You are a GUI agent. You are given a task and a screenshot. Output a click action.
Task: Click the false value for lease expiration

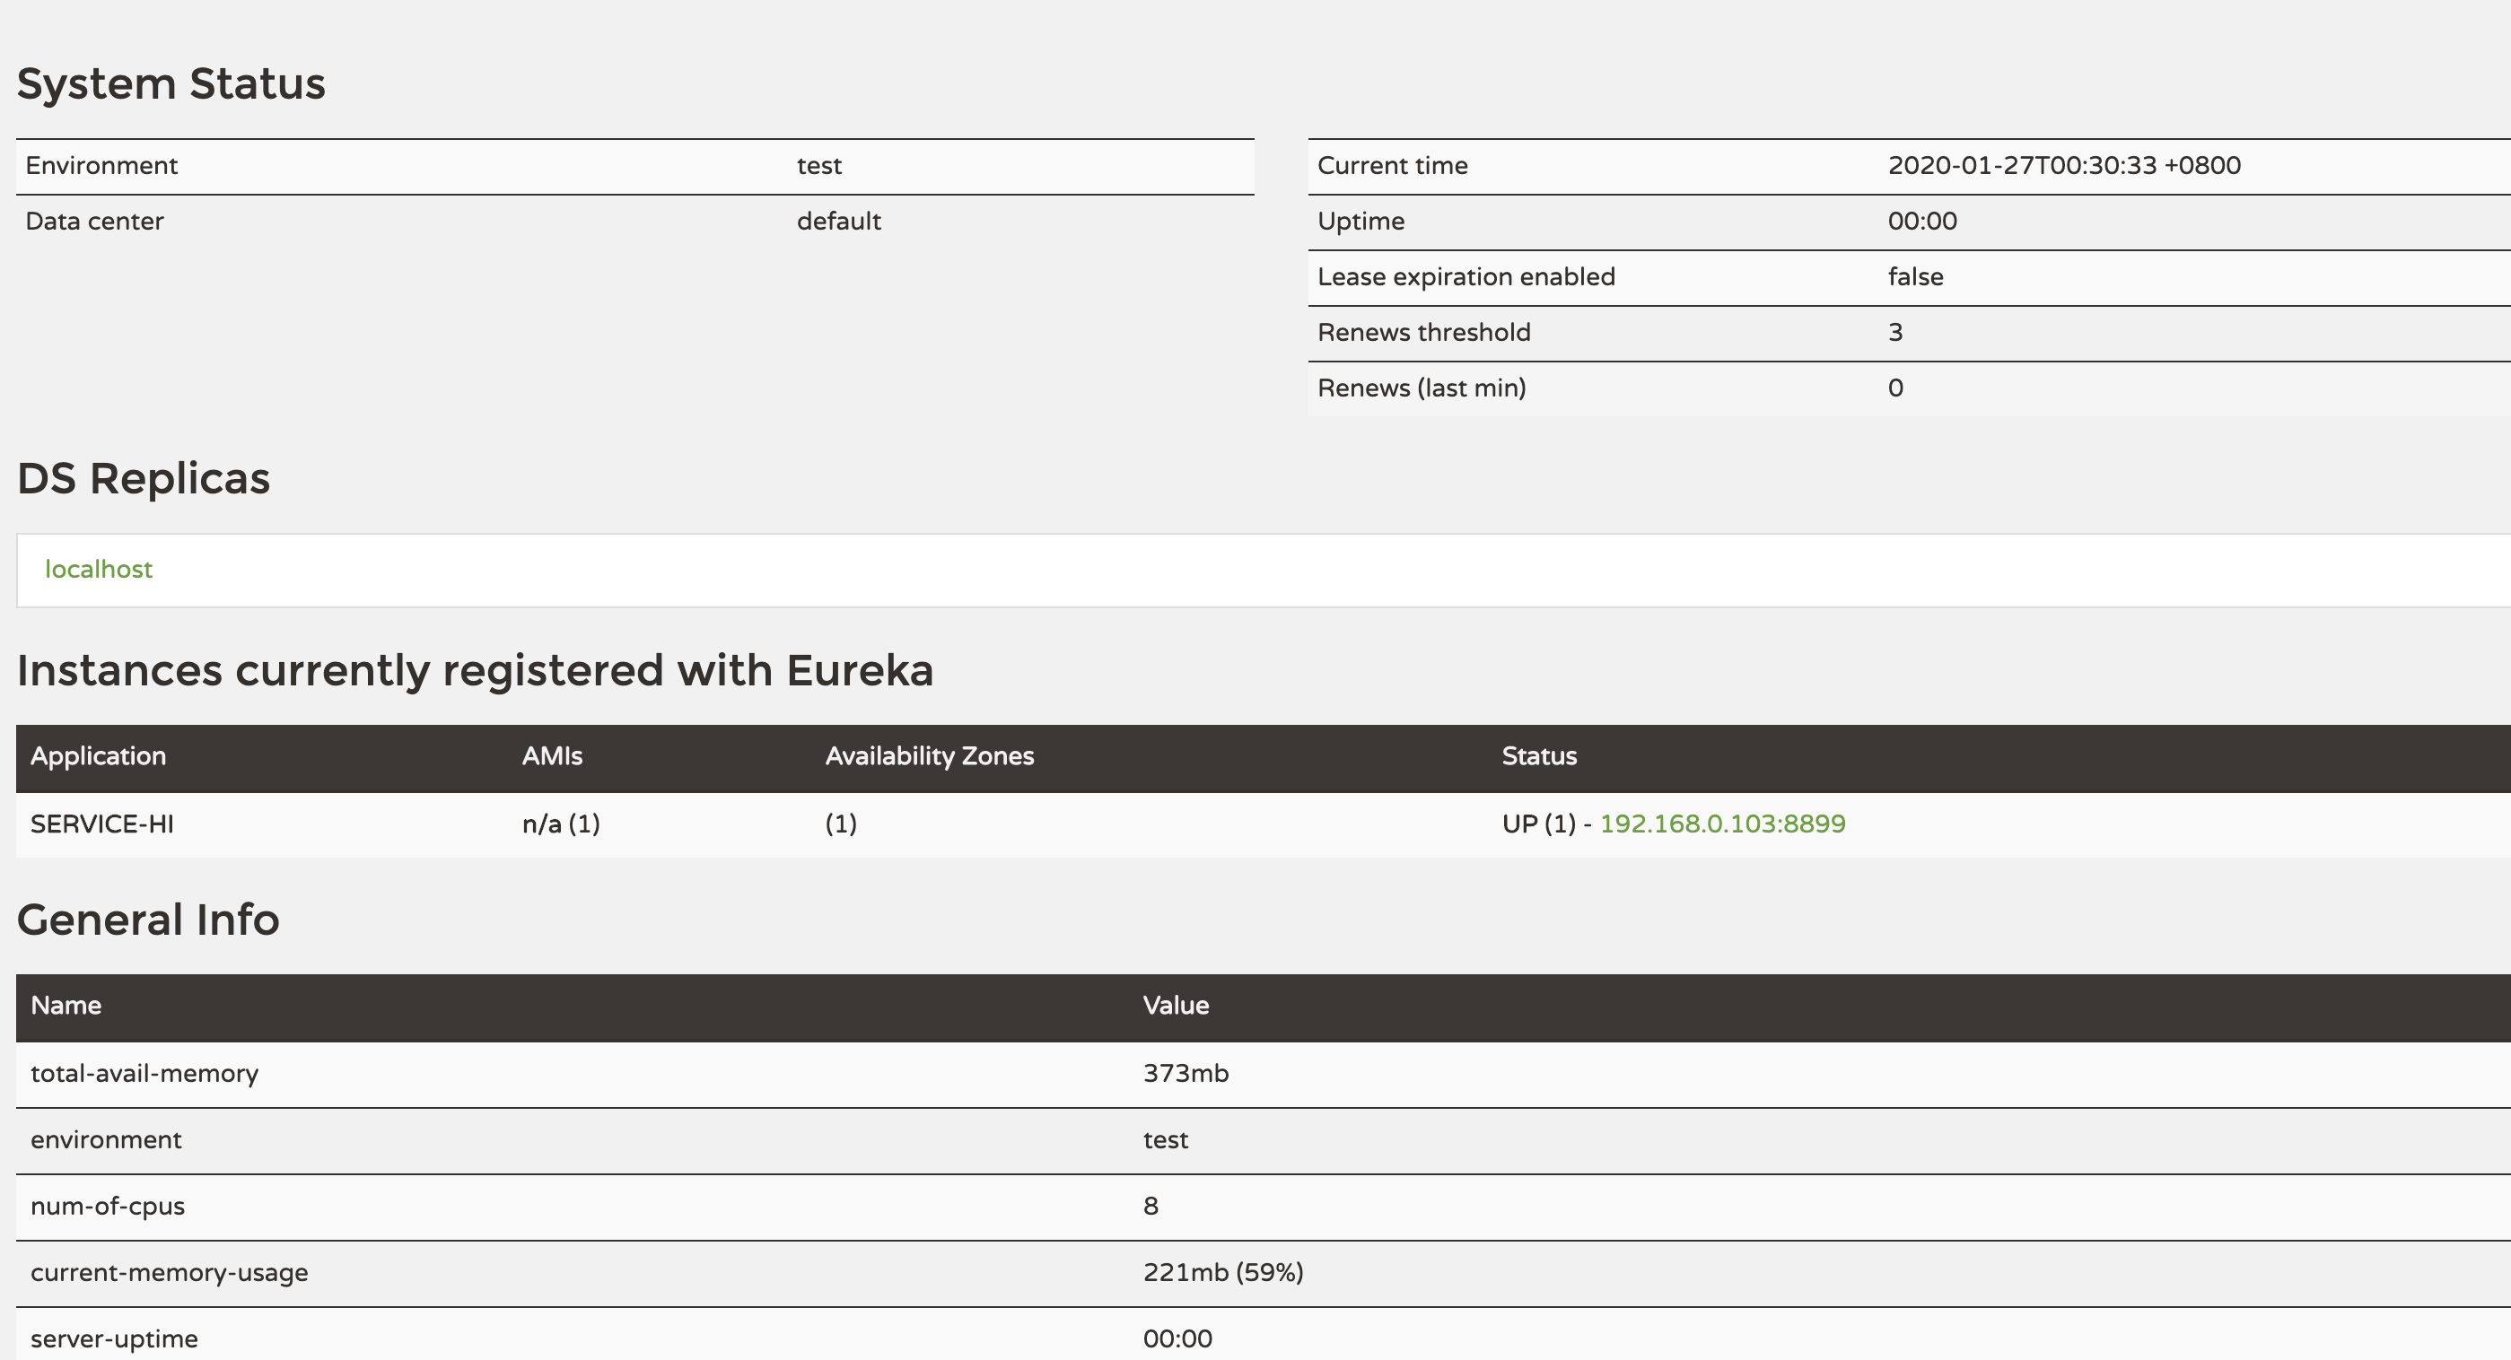point(1915,276)
